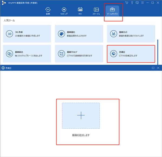Open the feedback message icon in title bar
Image resolution: width=162 pixels, height=157 pixels.
click(137, 3)
